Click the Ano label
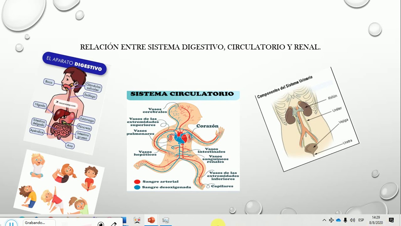This screenshot has height=226, width=401. [70, 146]
